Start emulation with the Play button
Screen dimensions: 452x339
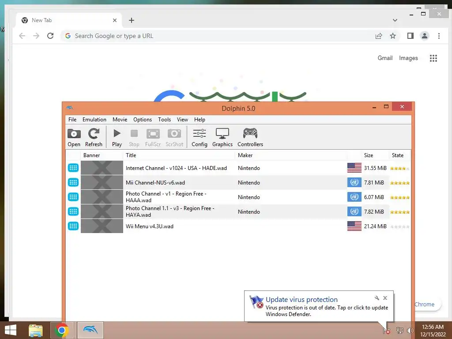(x=117, y=137)
